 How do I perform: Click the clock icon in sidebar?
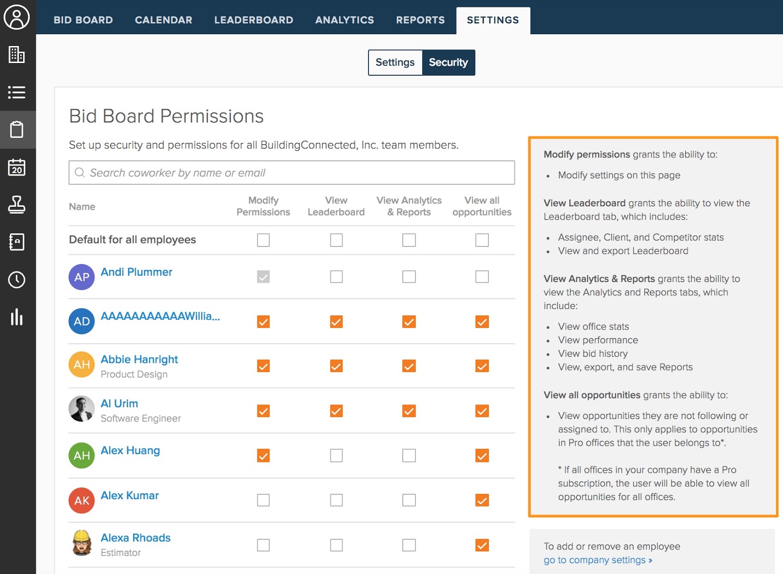[x=17, y=280]
